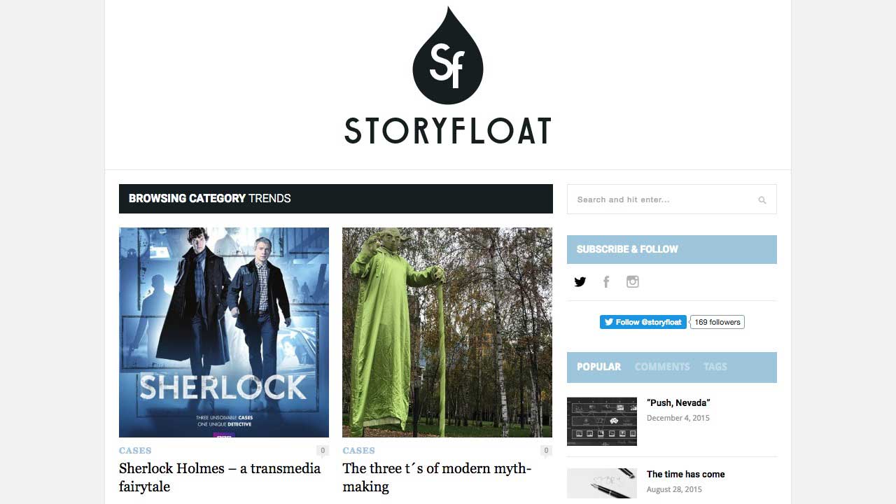
Task: Open The three t's of modern myth-making
Action: click(x=437, y=477)
